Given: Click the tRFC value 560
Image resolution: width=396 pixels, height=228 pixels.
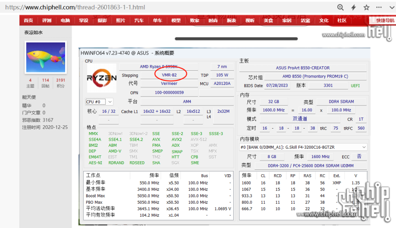Looking at the screenshot, I should (x=361, y=128).
